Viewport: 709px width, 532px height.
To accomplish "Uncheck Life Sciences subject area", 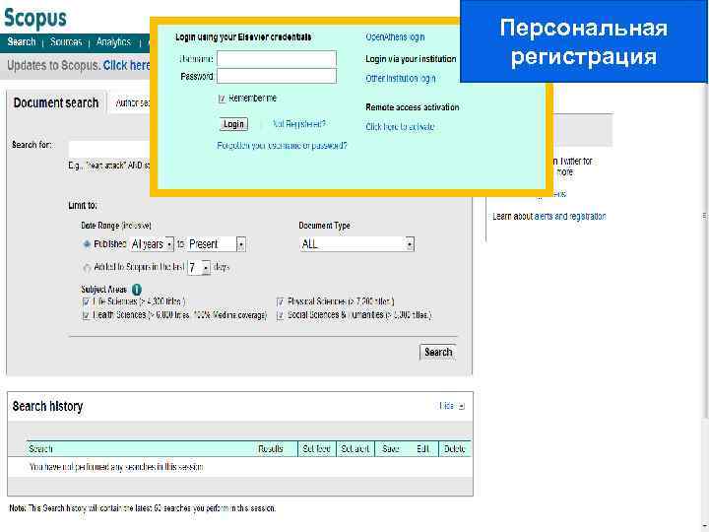I will pyautogui.click(x=86, y=301).
